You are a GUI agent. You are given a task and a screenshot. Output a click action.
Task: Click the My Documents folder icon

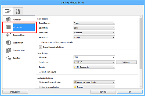click(x=75, y=67)
